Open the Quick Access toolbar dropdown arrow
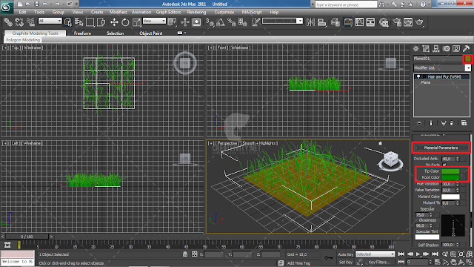 click(77, 4)
